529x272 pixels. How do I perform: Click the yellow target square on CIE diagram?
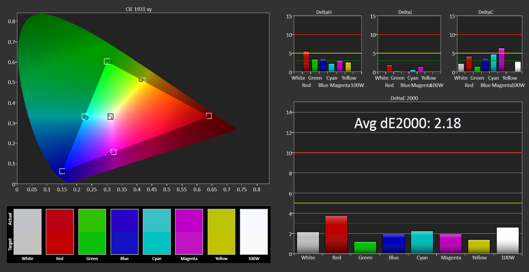point(143,81)
